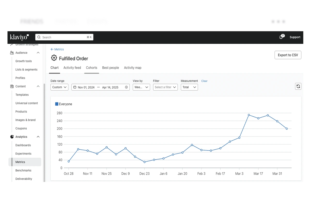Open the Custom date range dropdown

click(x=59, y=87)
